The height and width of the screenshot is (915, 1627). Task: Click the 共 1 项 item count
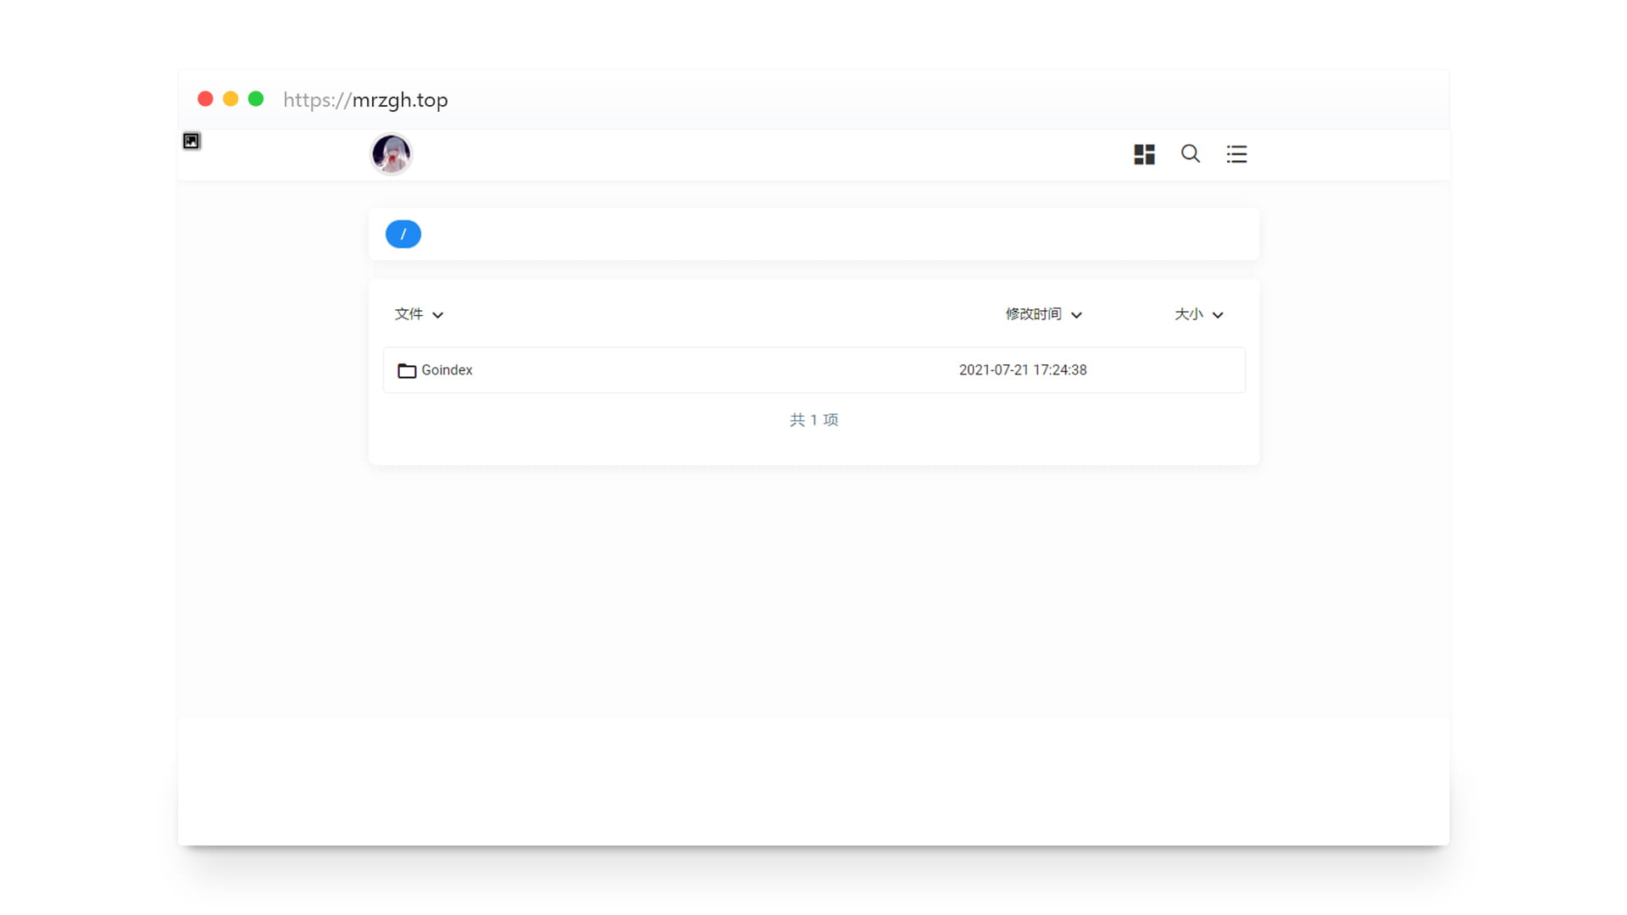[x=813, y=420]
